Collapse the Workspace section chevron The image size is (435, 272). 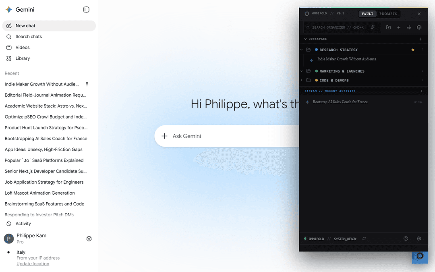click(305, 39)
